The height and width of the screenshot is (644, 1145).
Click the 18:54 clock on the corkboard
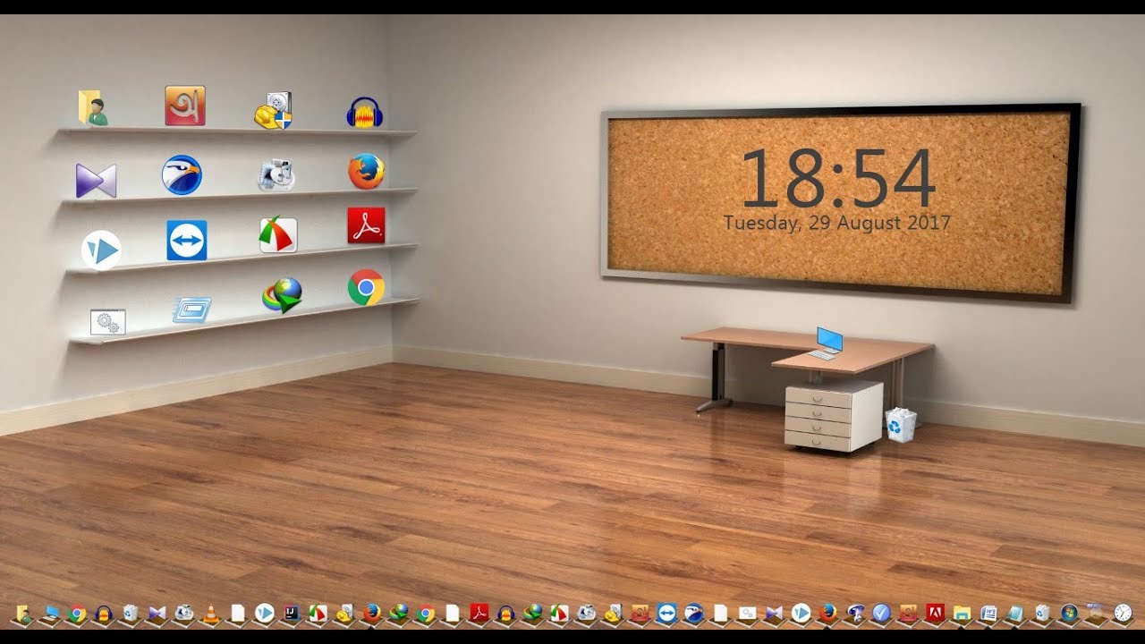click(x=837, y=179)
